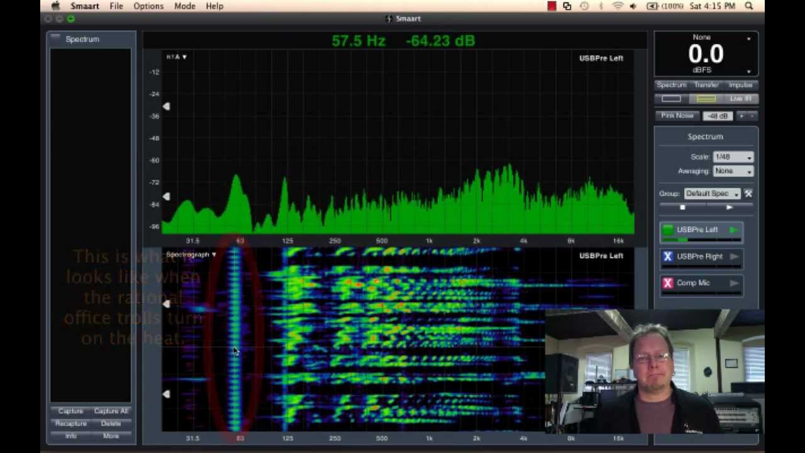Open the Spectrograph graph type dropdown

[191, 254]
